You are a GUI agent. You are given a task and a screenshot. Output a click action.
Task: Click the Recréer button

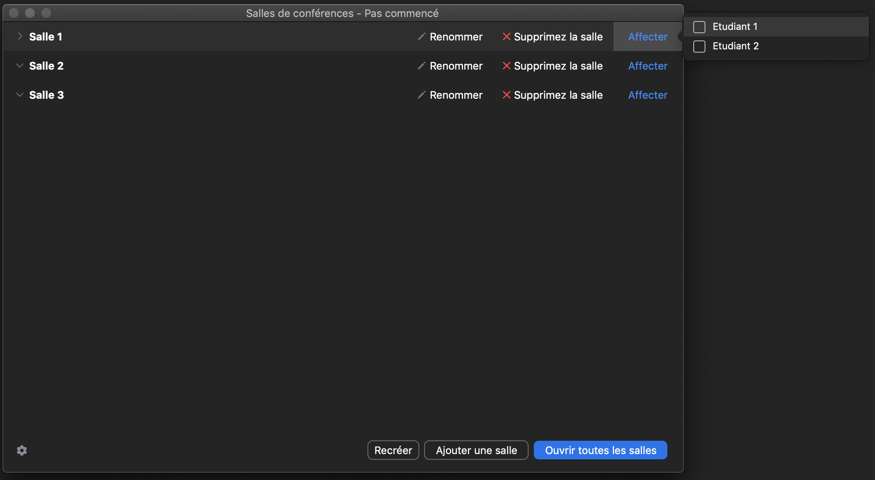tap(393, 450)
